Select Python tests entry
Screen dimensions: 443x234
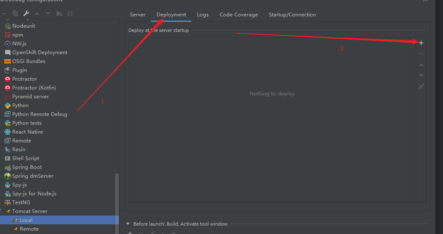27,123
